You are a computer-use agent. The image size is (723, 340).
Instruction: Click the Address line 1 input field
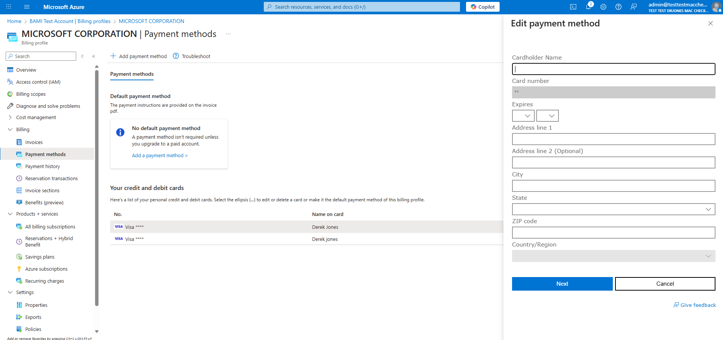(x=614, y=139)
